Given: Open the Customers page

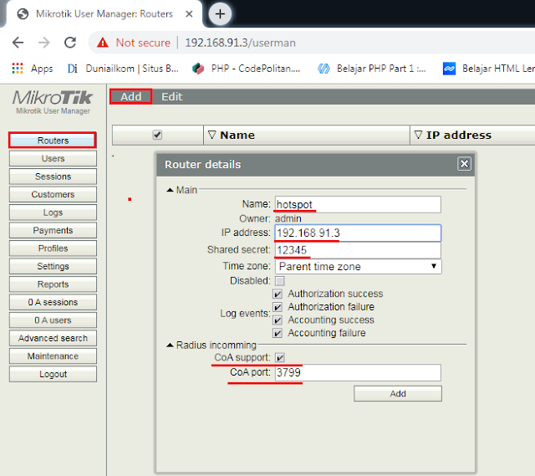Looking at the screenshot, I should [x=53, y=194].
